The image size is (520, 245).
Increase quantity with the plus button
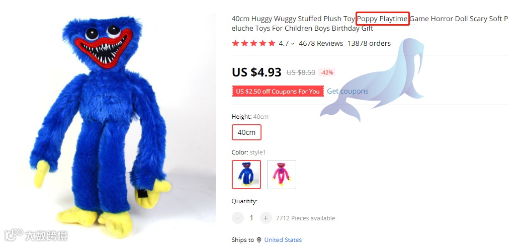point(266,218)
